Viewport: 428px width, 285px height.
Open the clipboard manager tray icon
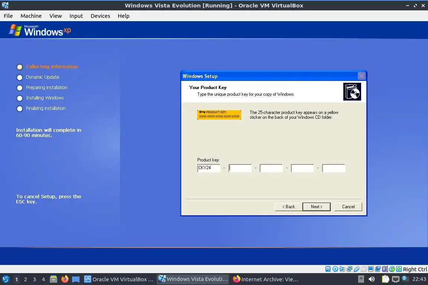tap(385, 279)
